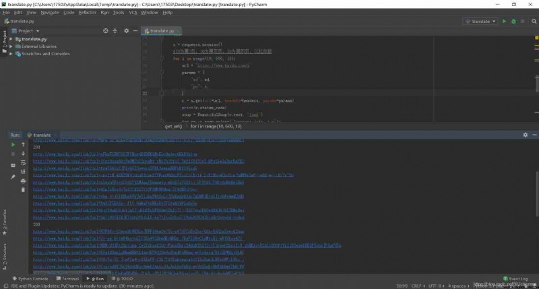Open the Structure side tab

pos(5,257)
